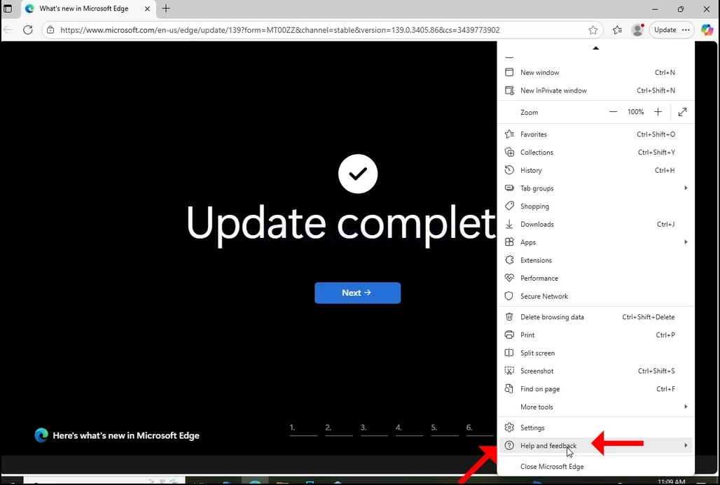The height and width of the screenshot is (485, 720).
Task: Open Settings from the menu
Action: (595, 428)
